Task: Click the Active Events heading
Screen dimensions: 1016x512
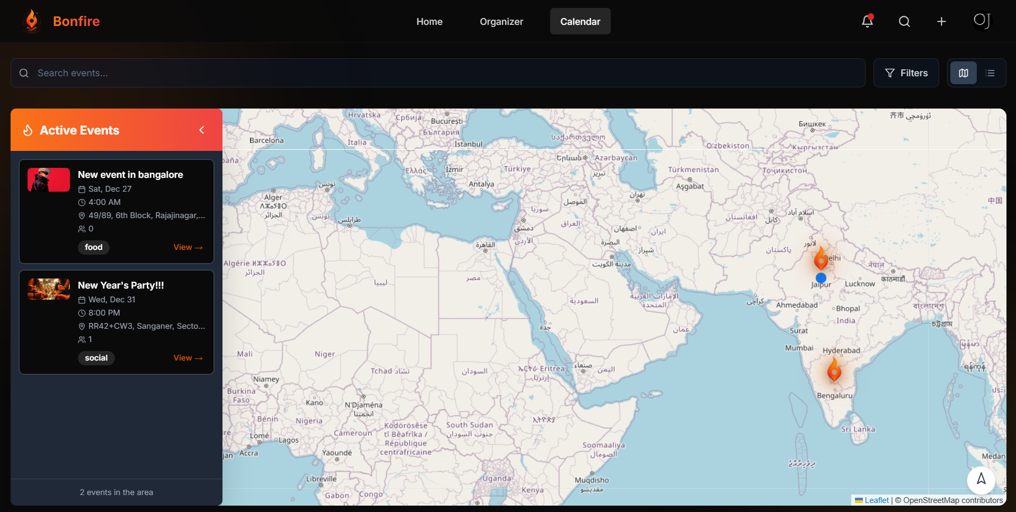Action: click(79, 130)
